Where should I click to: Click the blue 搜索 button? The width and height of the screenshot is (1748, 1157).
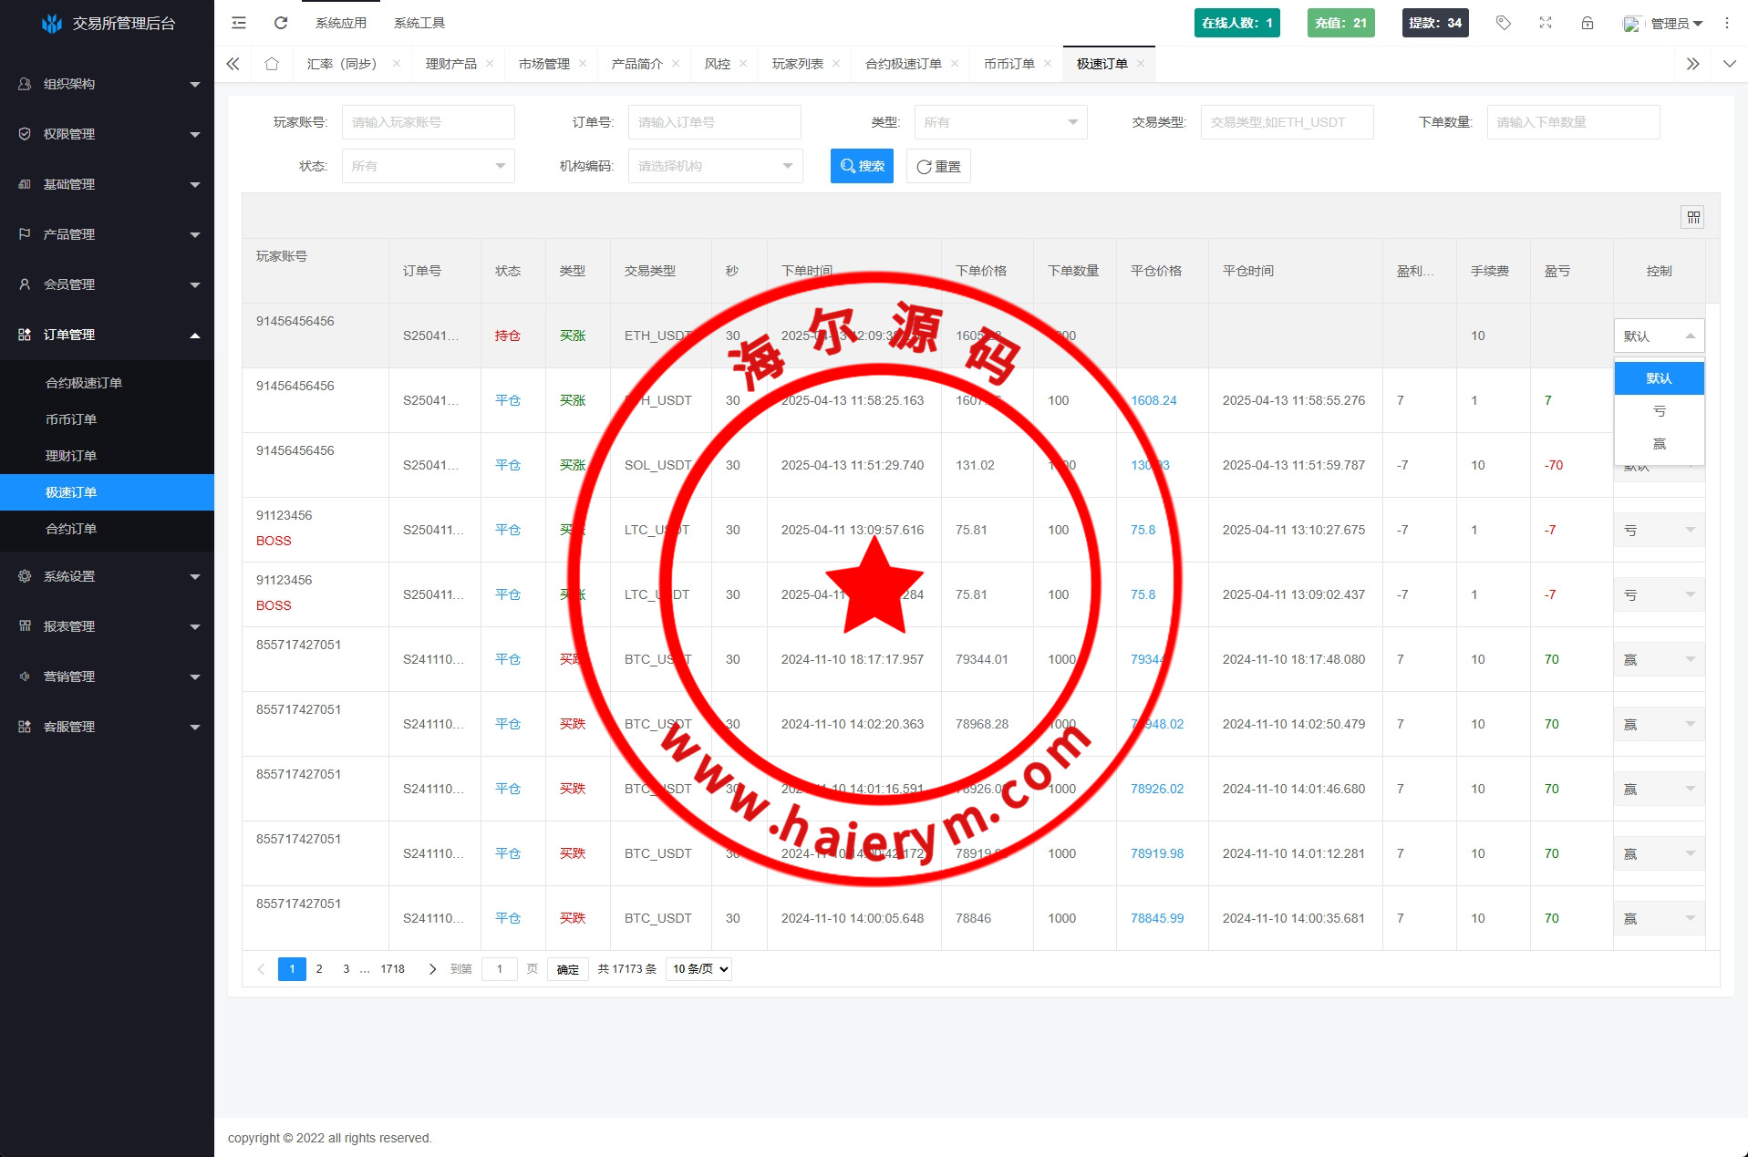pos(862,166)
